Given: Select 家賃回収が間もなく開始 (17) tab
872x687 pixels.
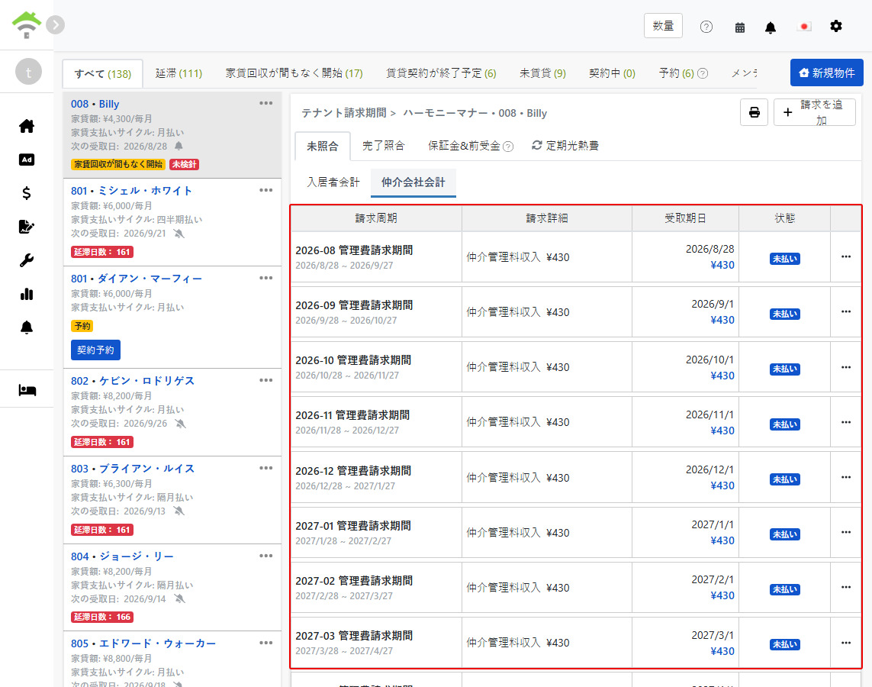Looking at the screenshot, I should 294,73.
